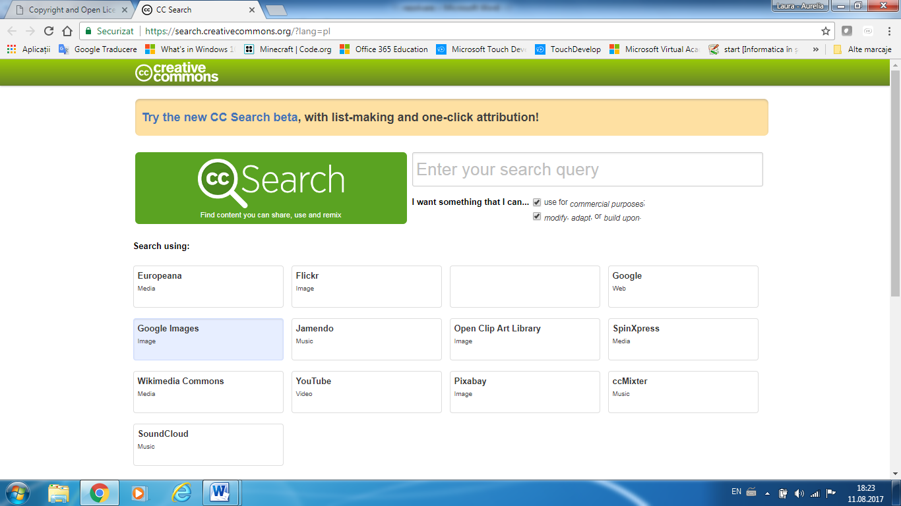Close the CC Search tab

pos(252,10)
